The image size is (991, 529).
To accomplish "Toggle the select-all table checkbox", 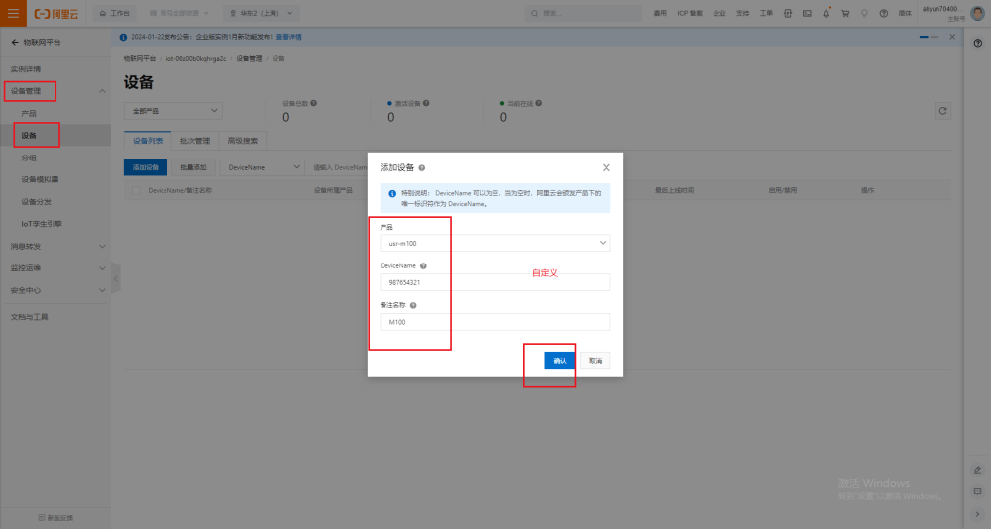I will (x=135, y=190).
